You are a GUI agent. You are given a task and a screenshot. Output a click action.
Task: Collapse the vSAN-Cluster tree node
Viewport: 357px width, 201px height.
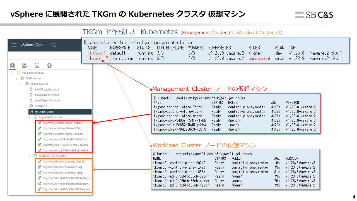point(21,84)
